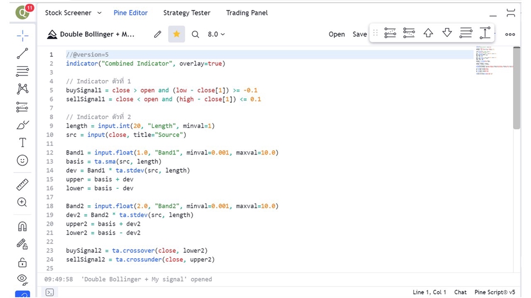Toggle the console terminal icon

[x=50, y=292]
